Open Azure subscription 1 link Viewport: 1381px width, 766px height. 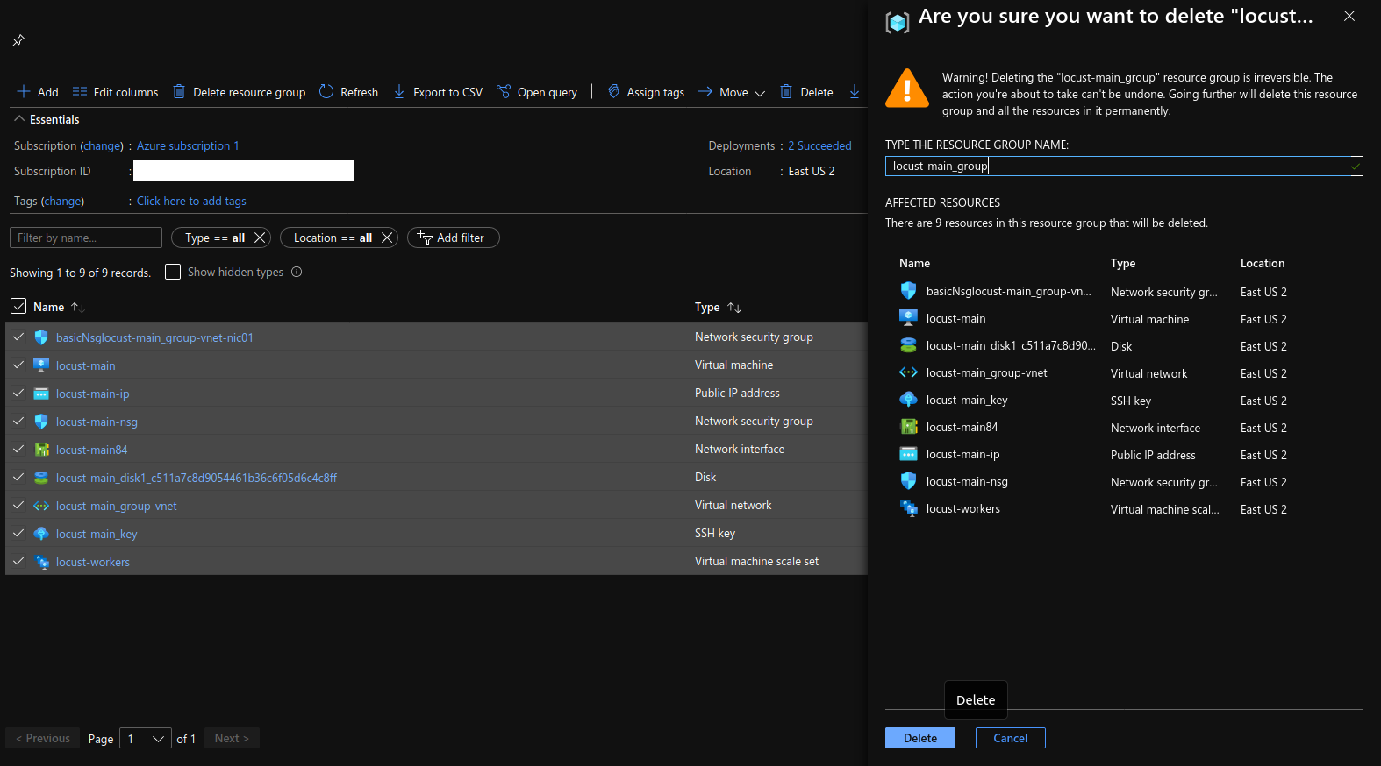pyautogui.click(x=188, y=145)
